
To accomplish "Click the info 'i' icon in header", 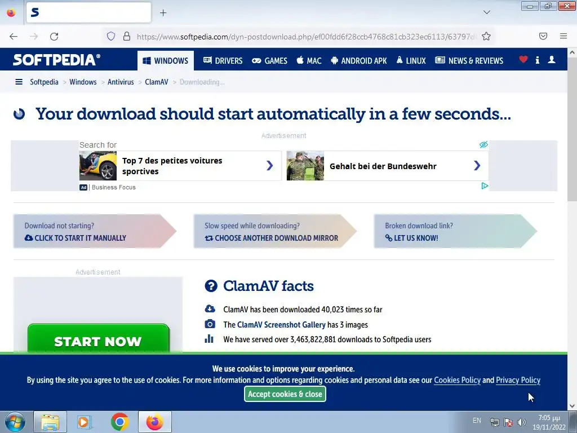I will [x=537, y=60].
